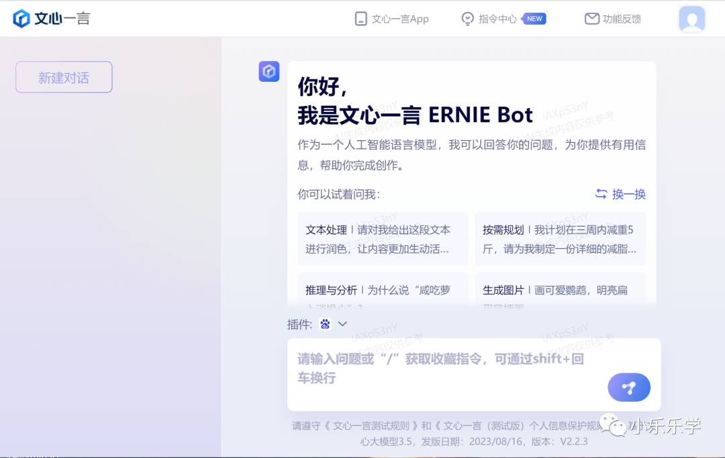This screenshot has width=725, height=458.
Task: Select the Baidu paw plugin icon
Action: pyautogui.click(x=326, y=324)
